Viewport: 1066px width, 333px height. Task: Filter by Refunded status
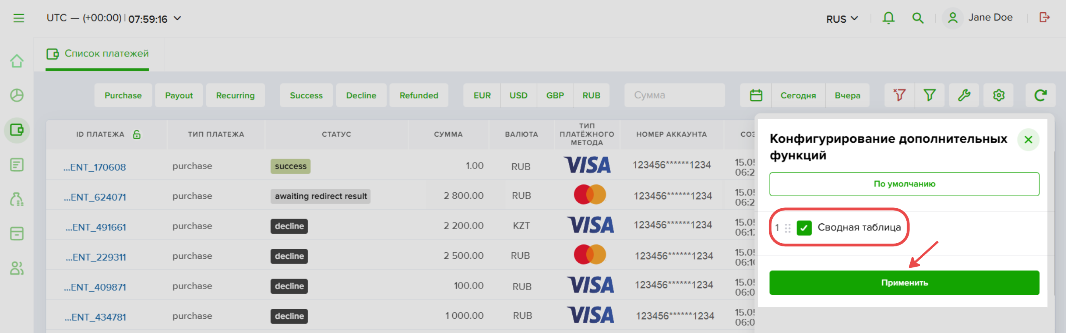pyautogui.click(x=419, y=95)
